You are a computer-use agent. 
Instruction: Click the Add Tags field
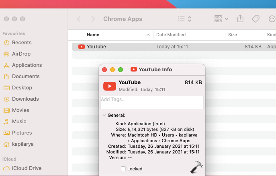click(152, 103)
